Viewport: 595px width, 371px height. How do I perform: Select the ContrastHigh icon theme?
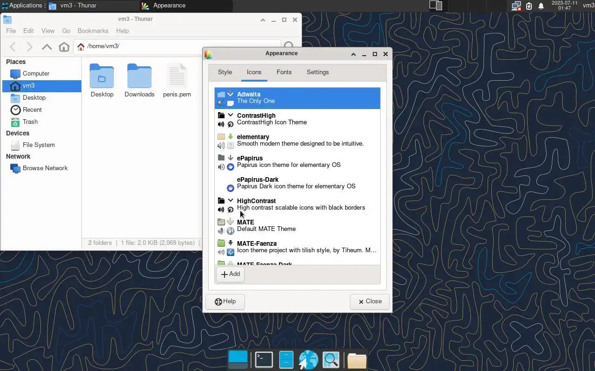(x=297, y=119)
